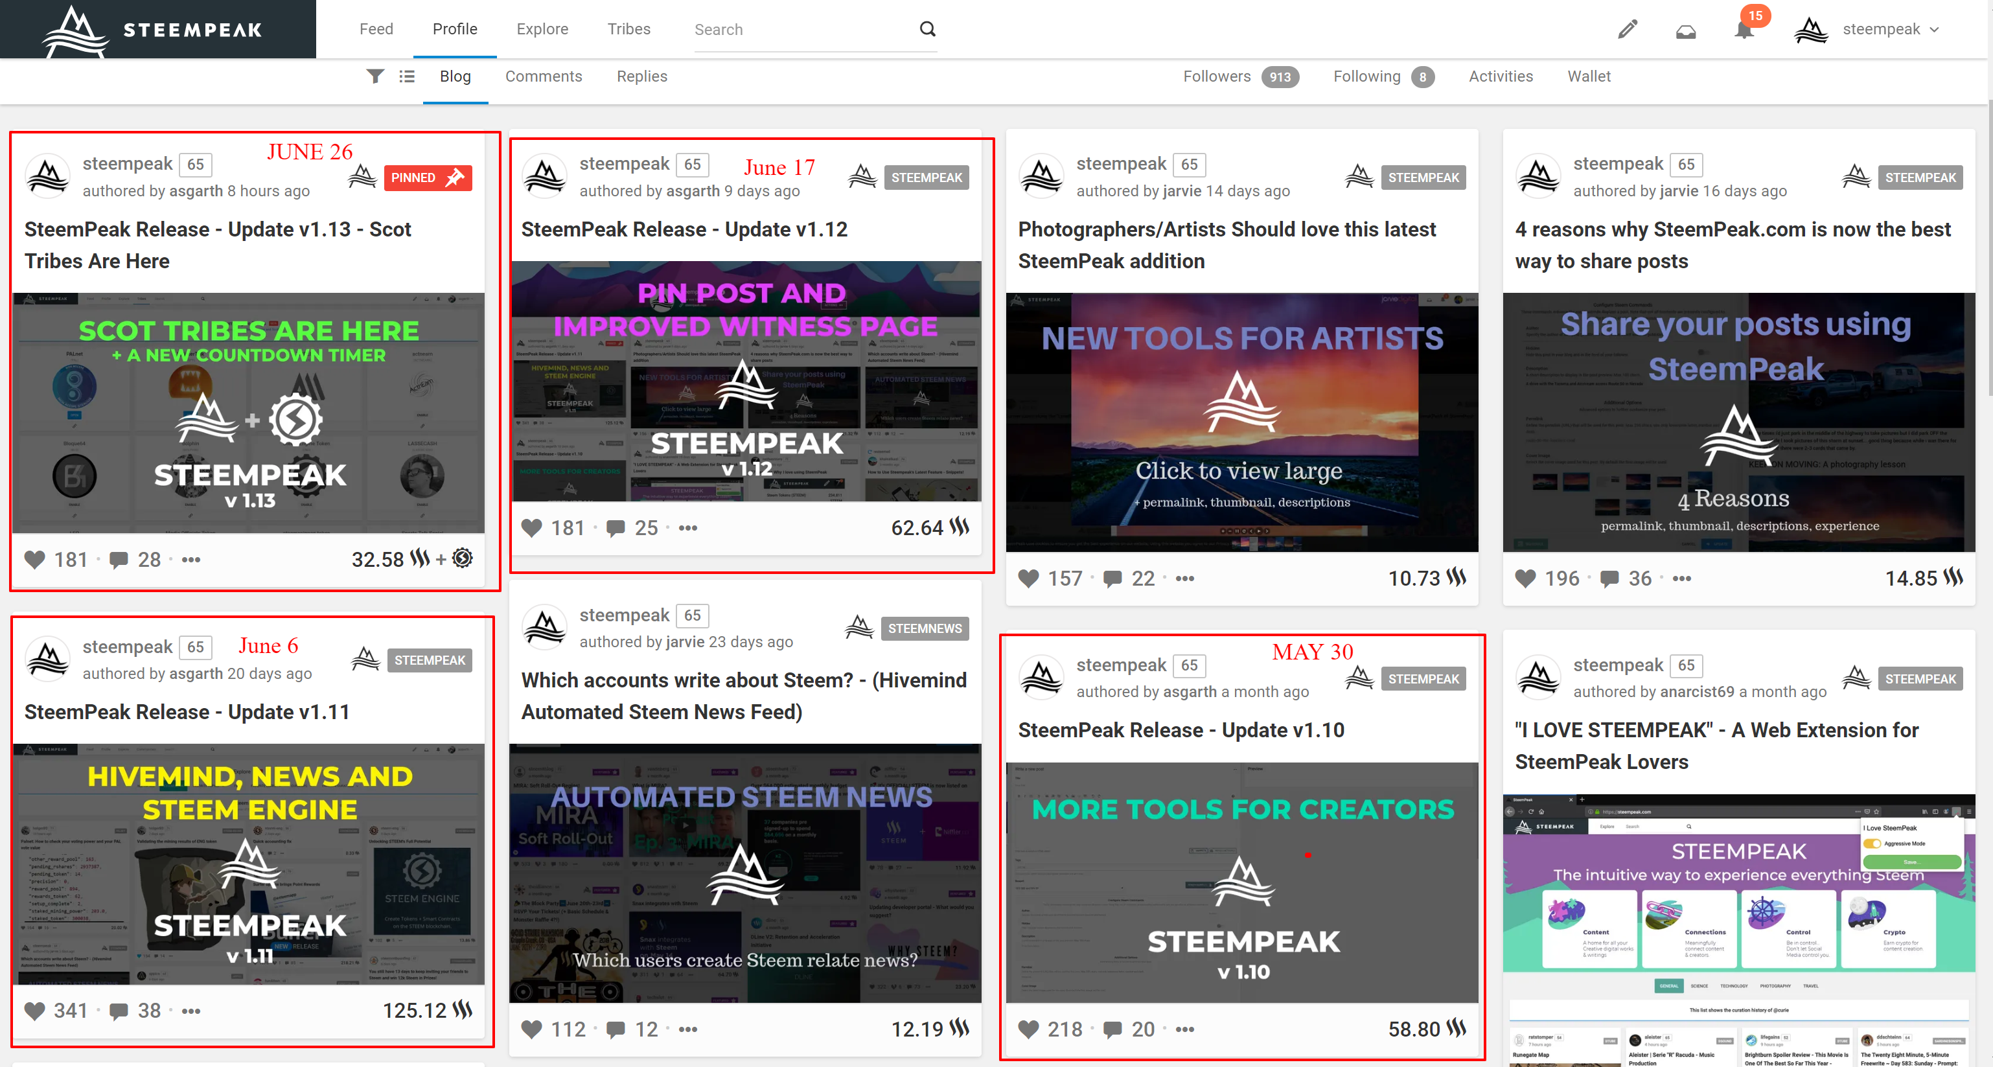Open the Wallet link
1993x1067 pixels.
coord(1588,76)
